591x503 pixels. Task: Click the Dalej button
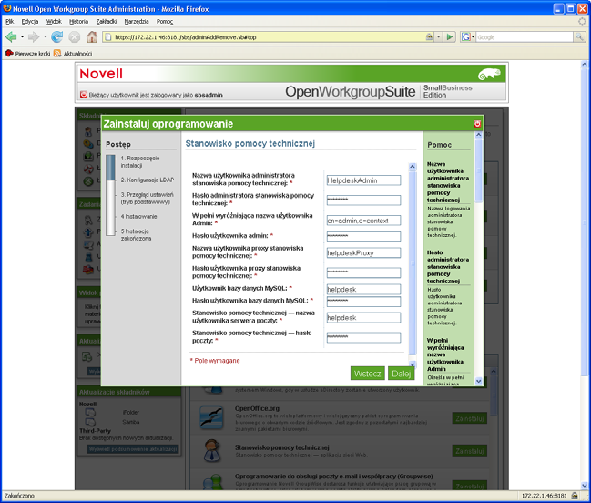(401, 374)
